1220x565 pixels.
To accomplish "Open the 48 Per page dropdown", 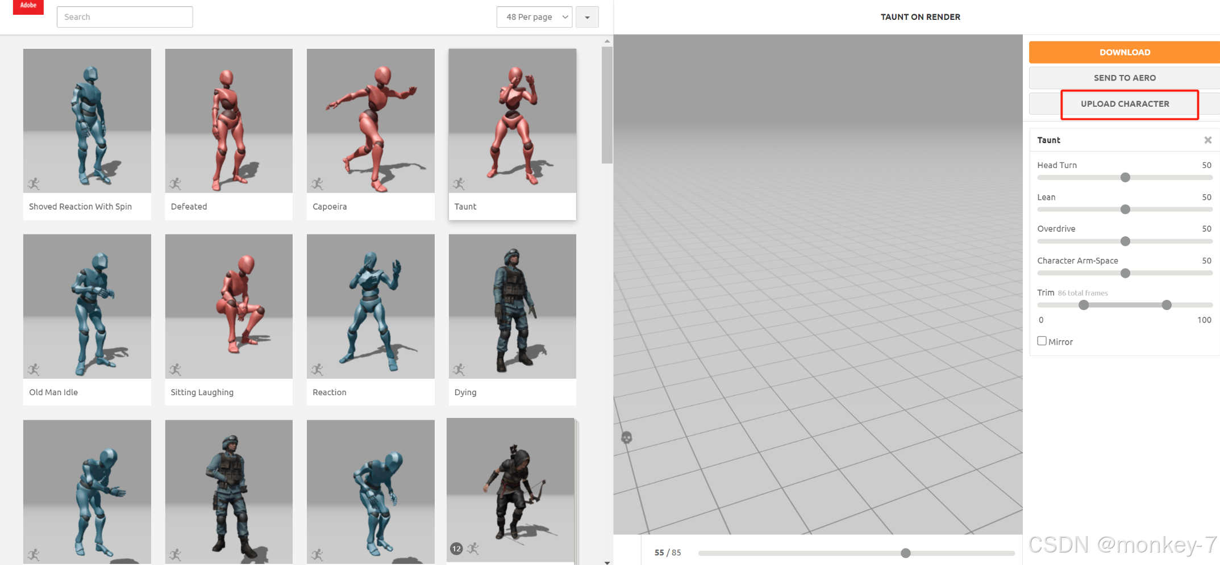I will (534, 17).
